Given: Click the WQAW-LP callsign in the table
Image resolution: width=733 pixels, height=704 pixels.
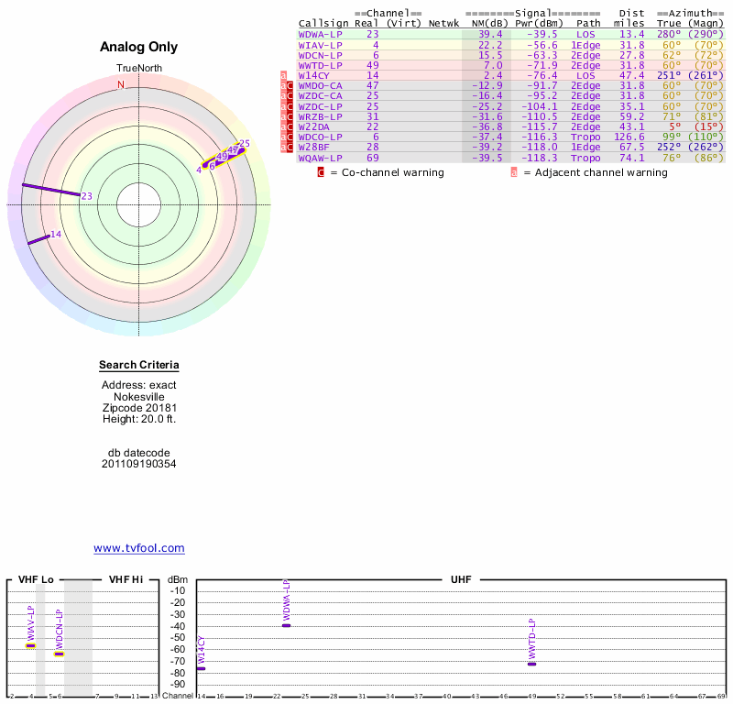Looking at the screenshot, I should (321, 157).
